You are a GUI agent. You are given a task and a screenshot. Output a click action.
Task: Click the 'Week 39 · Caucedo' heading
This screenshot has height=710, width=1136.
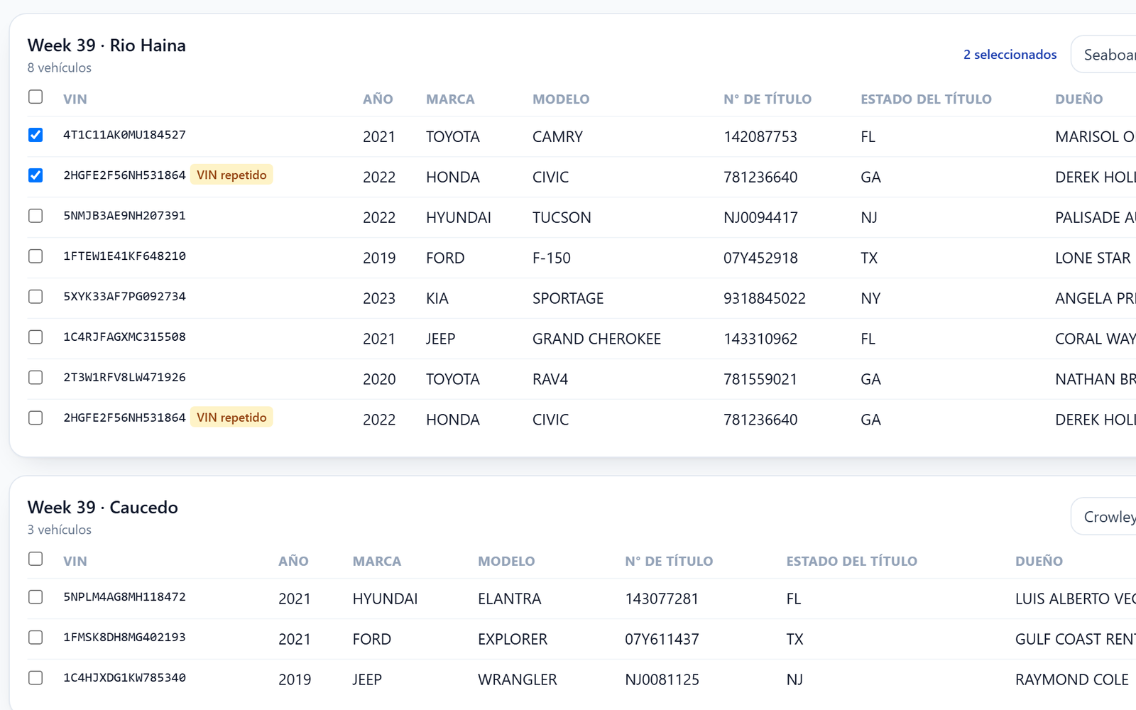coord(103,508)
